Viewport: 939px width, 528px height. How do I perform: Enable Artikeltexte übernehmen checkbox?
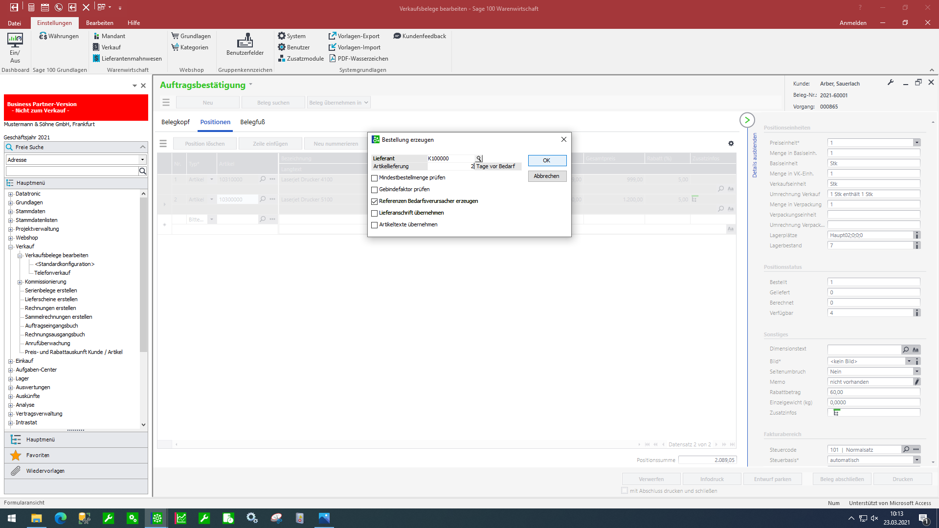click(x=375, y=225)
